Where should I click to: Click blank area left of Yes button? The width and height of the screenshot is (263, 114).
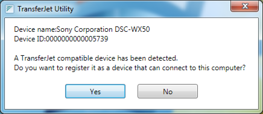[35, 91]
